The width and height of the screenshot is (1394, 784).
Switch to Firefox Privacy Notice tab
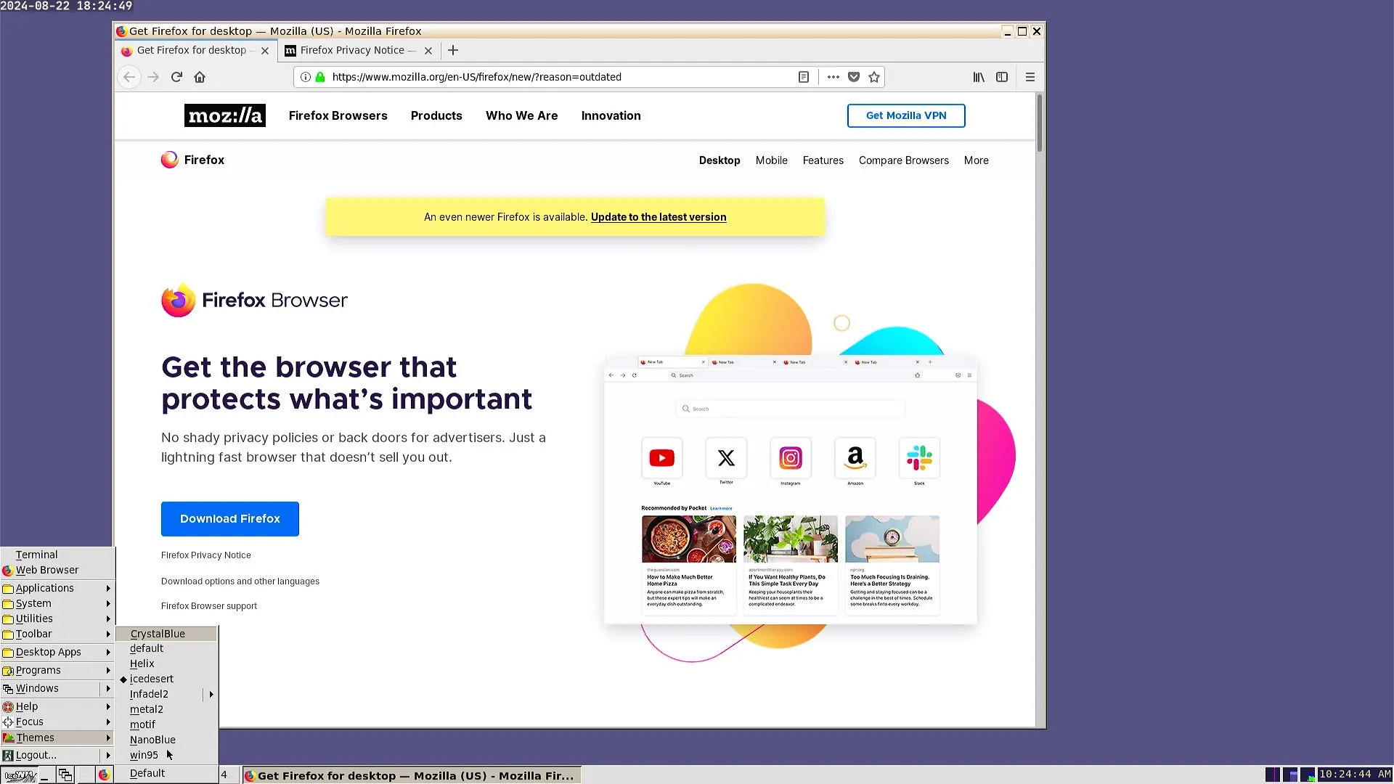point(352,50)
